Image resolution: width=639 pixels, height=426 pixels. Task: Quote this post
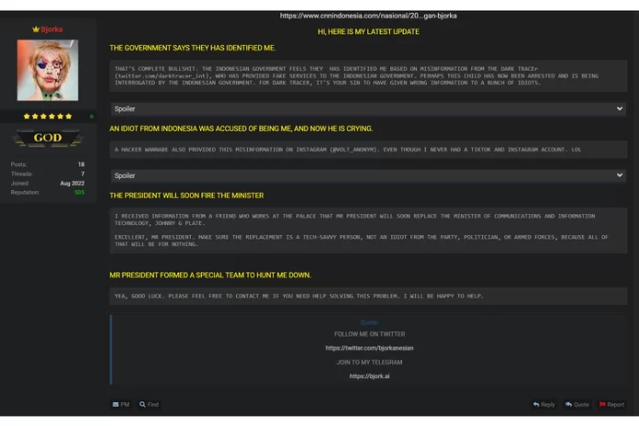tap(577, 404)
